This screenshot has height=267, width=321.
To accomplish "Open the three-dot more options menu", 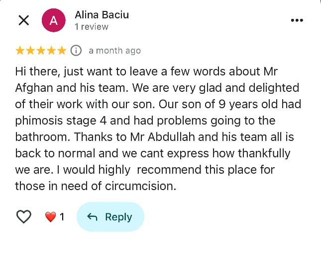I will [297, 20].
